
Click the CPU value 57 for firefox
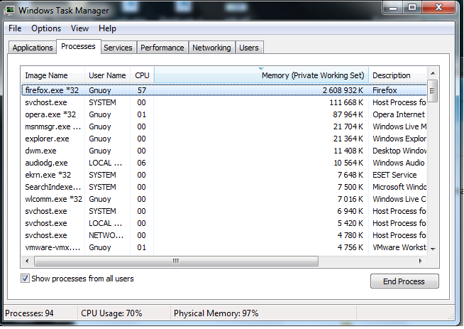142,90
